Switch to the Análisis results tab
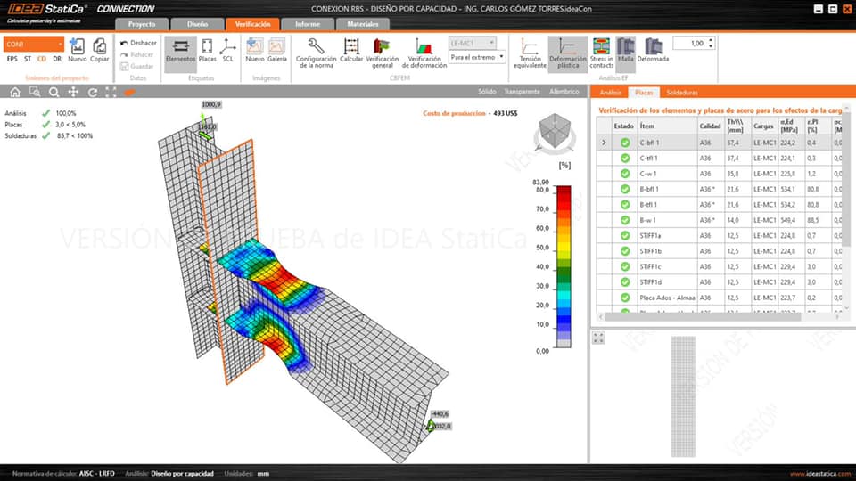The width and height of the screenshot is (856, 481). coord(610,92)
